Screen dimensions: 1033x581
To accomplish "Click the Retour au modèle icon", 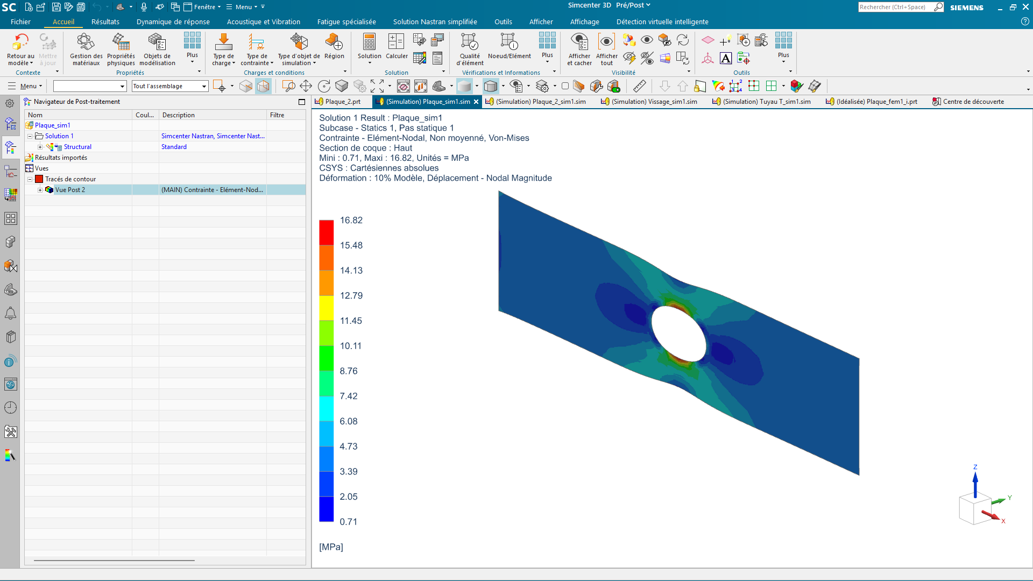I will point(20,42).
